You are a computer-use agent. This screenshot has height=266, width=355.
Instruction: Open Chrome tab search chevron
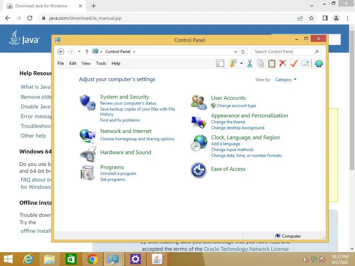(312, 6)
